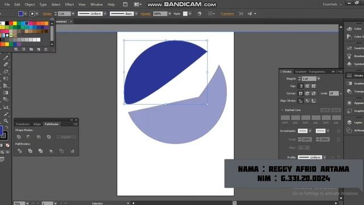Switch to the Transform tab

[23, 124]
